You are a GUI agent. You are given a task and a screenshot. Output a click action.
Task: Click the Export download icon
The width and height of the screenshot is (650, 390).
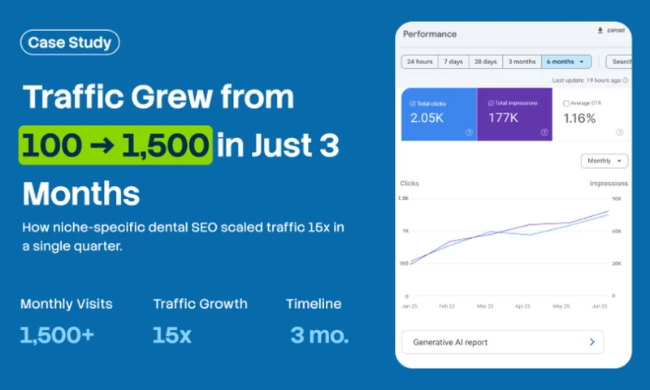coord(600,31)
